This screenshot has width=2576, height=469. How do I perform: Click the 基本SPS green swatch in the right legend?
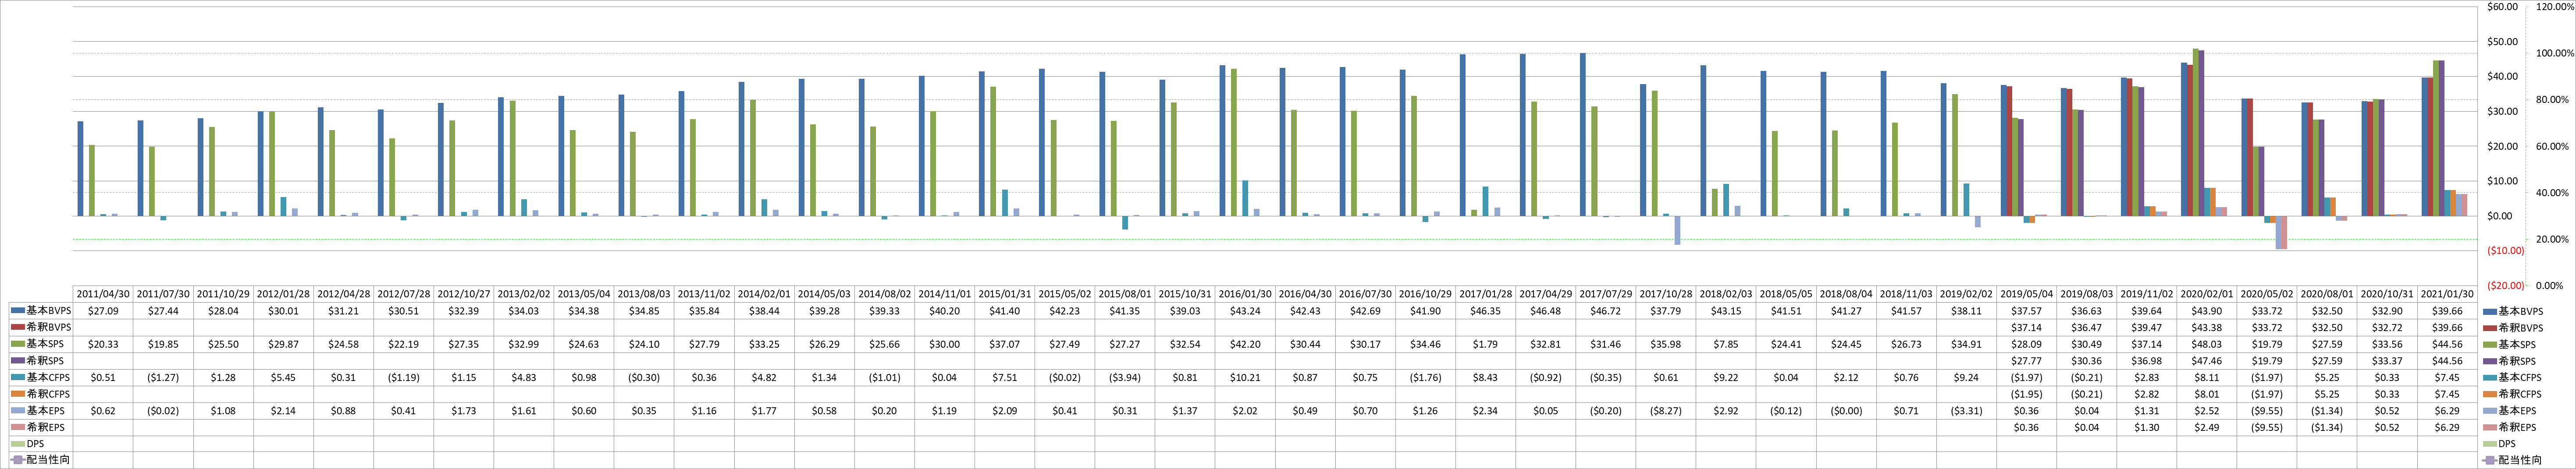[x=2490, y=344]
